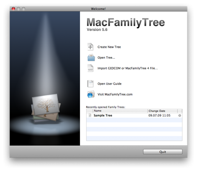Click the change date 09.07.09 11:05 cell

(159, 115)
